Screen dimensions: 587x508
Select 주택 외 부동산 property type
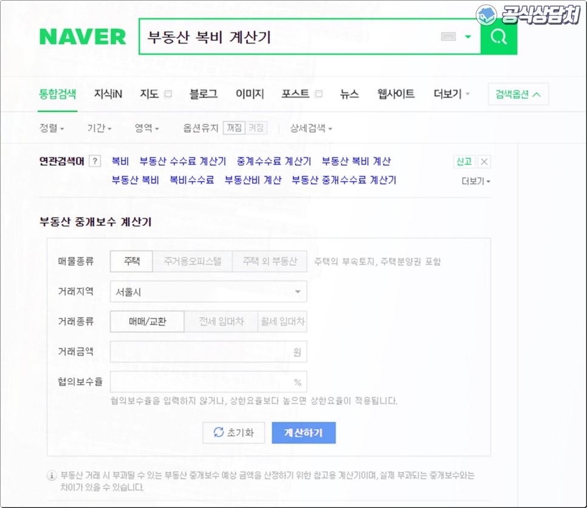(270, 262)
